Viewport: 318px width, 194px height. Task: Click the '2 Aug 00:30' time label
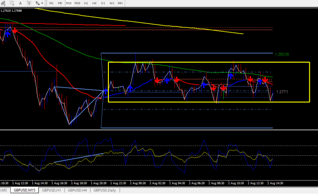click(138, 183)
